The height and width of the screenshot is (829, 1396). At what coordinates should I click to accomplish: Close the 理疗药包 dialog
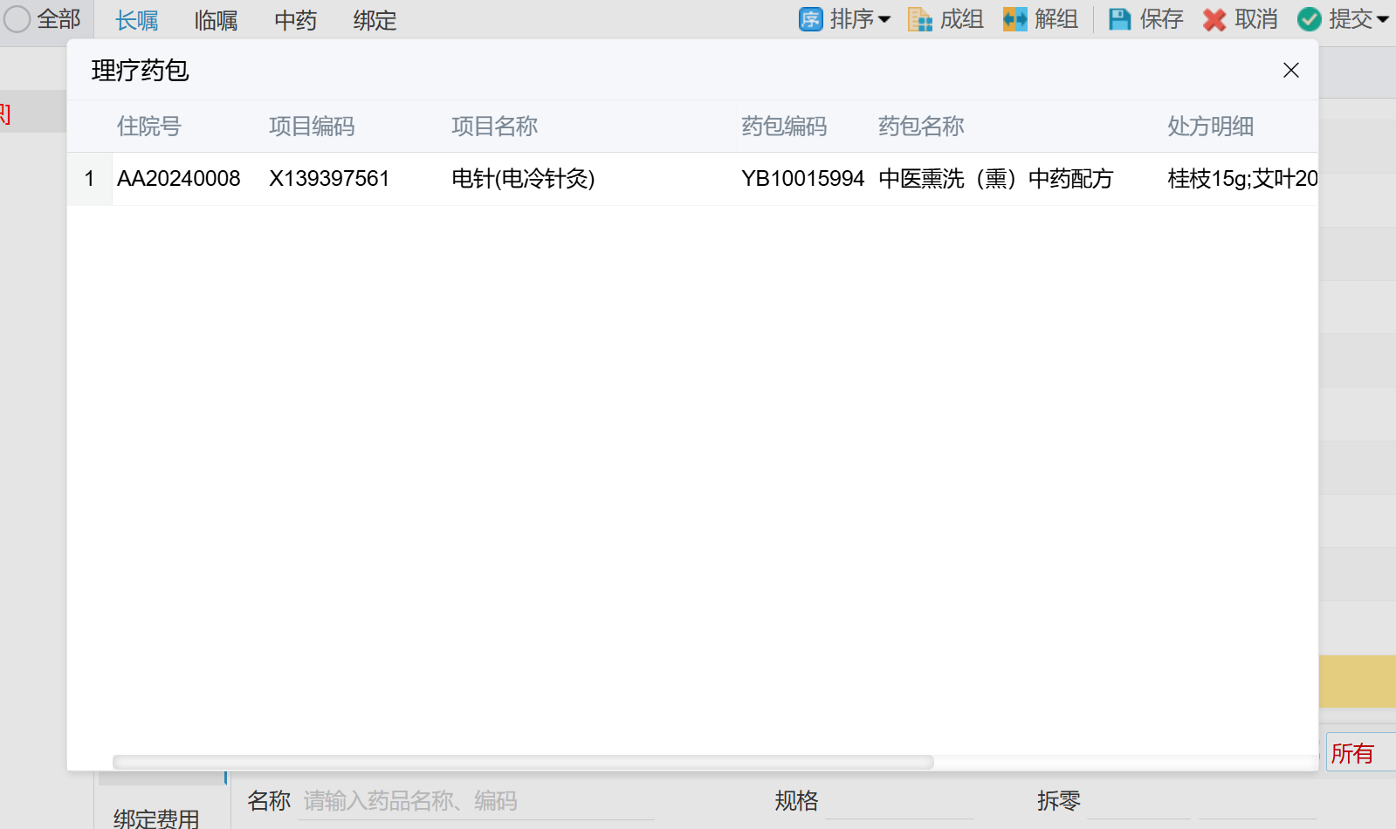point(1290,71)
